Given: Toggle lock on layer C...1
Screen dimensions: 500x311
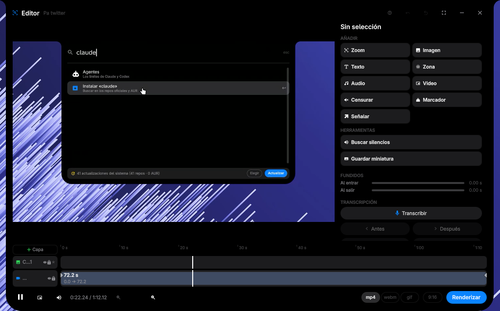Looking at the screenshot, I should [49, 262].
